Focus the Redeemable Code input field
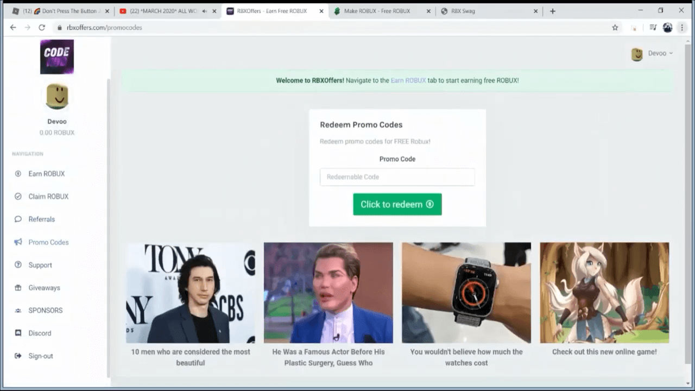 397,177
